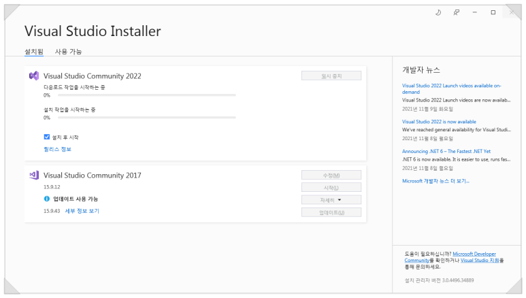Click the 15.9.12 version text
This screenshot has height=298, width=526.
point(52,187)
